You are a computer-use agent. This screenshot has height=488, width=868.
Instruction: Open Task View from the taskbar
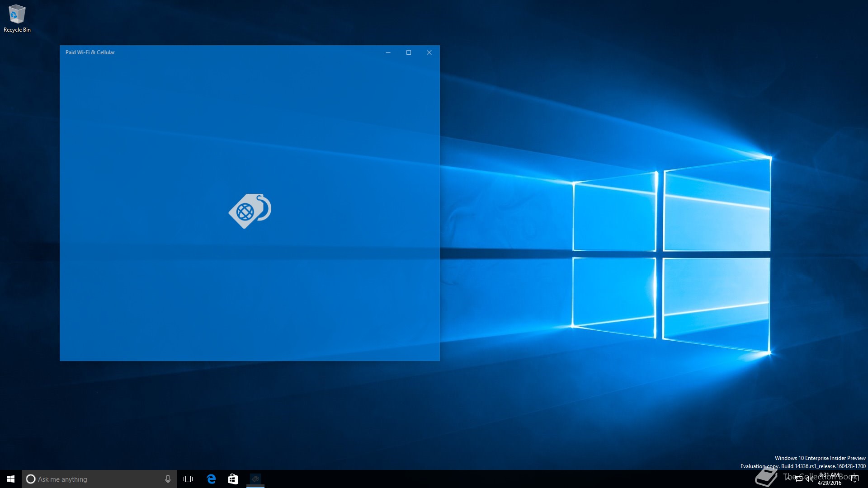188,479
